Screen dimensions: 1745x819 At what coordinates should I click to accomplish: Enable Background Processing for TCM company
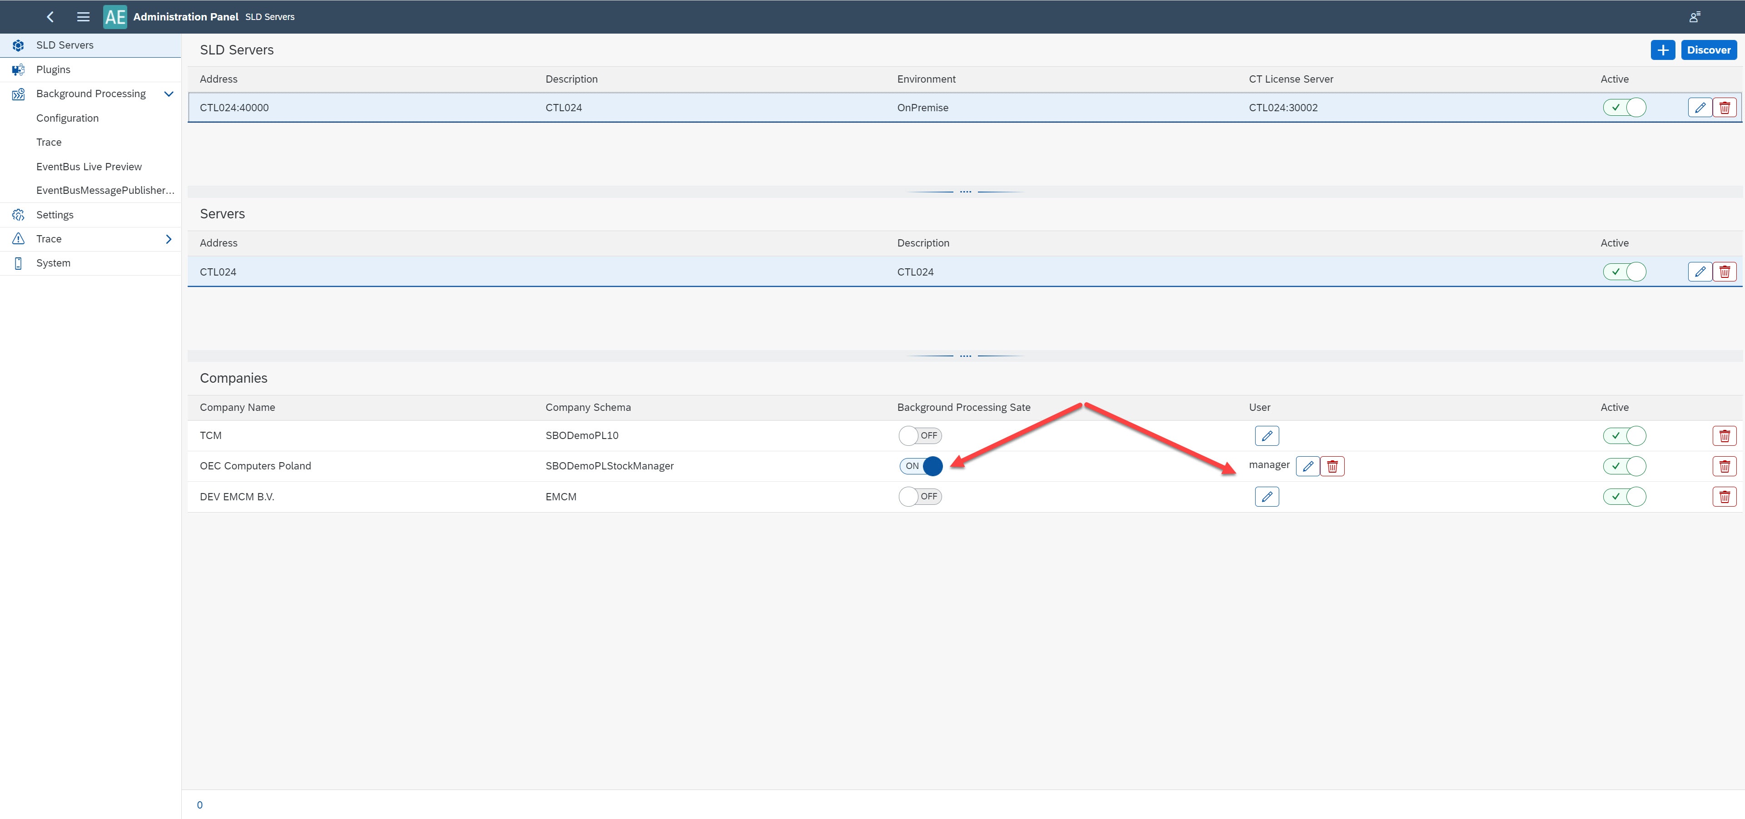tap(920, 435)
